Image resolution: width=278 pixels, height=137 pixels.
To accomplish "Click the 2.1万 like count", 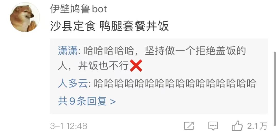I will [257, 126].
